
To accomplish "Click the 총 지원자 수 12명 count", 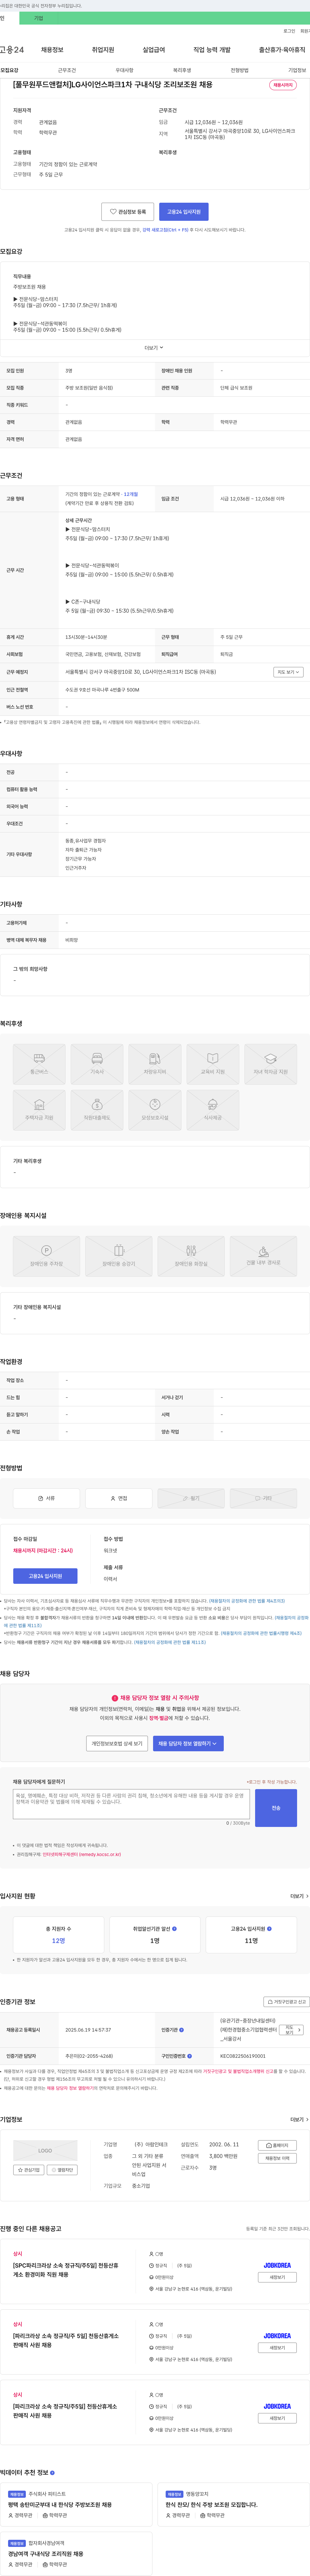I will [58, 1941].
